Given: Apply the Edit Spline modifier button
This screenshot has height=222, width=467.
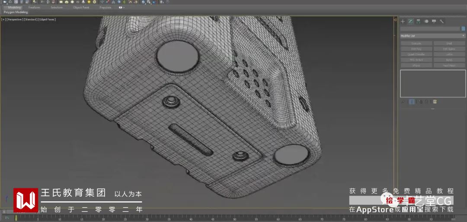Looking at the screenshot, I should [x=449, y=49].
